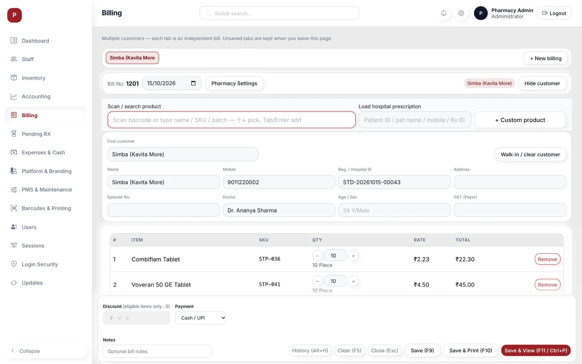Go to Platform & Branding
Image resolution: width=582 pixels, height=364 pixels.
[x=46, y=171]
